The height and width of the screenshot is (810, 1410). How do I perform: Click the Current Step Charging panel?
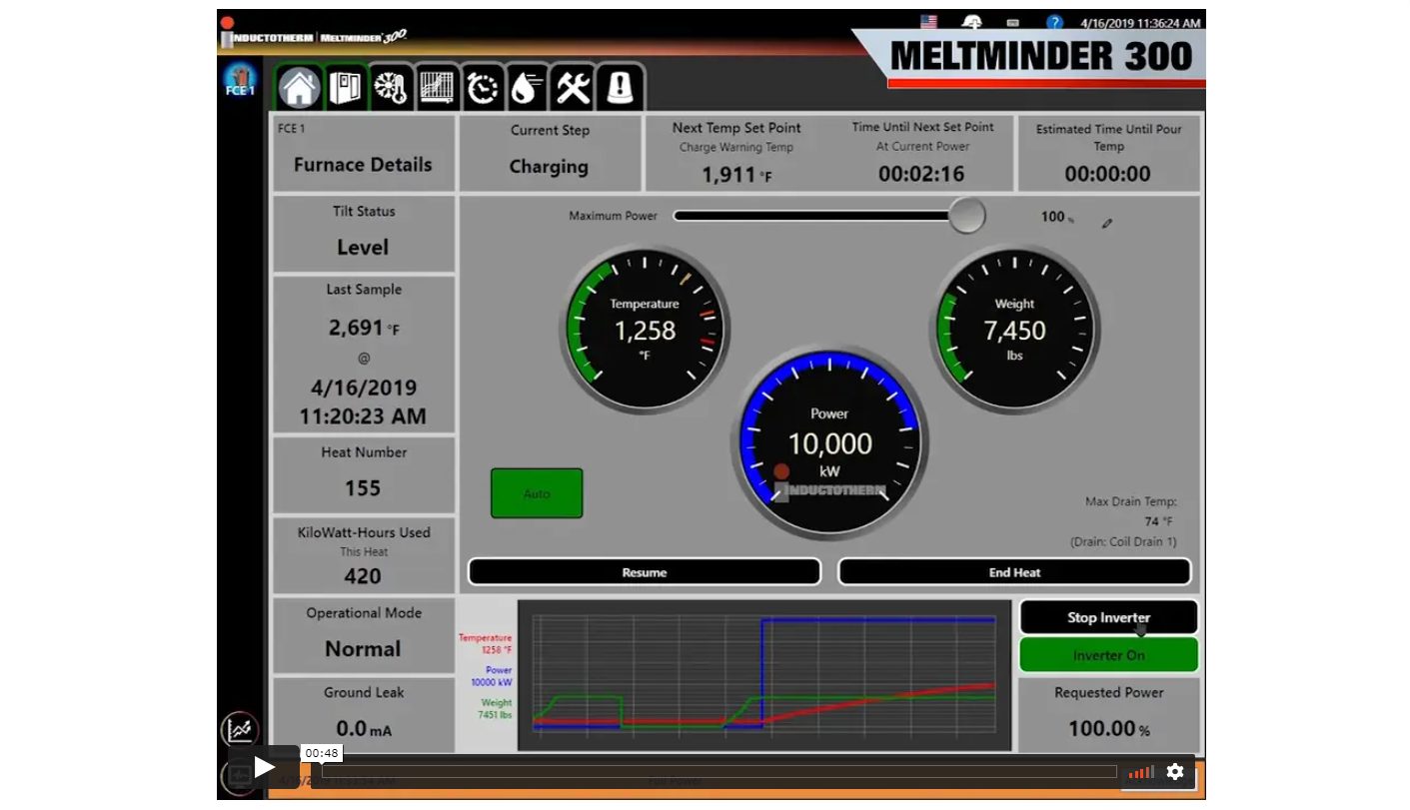coord(550,154)
